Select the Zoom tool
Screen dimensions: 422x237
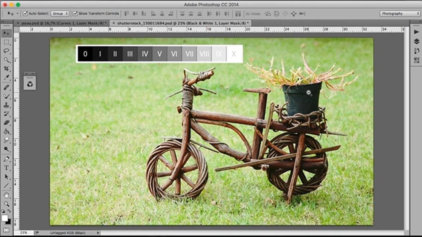click(x=6, y=204)
